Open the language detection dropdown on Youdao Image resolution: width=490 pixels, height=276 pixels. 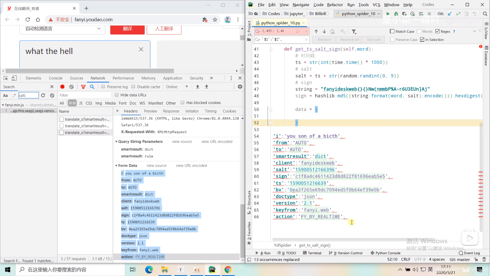[62, 29]
